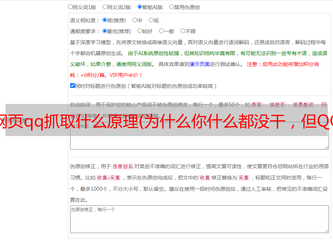Click the 燕窝 example keyword tag
The image size is (333, 240).
point(256,105)
